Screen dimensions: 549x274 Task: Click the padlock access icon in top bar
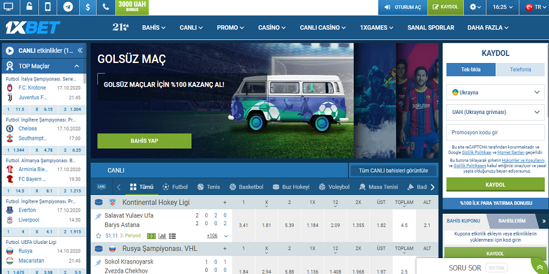[30, 7]
